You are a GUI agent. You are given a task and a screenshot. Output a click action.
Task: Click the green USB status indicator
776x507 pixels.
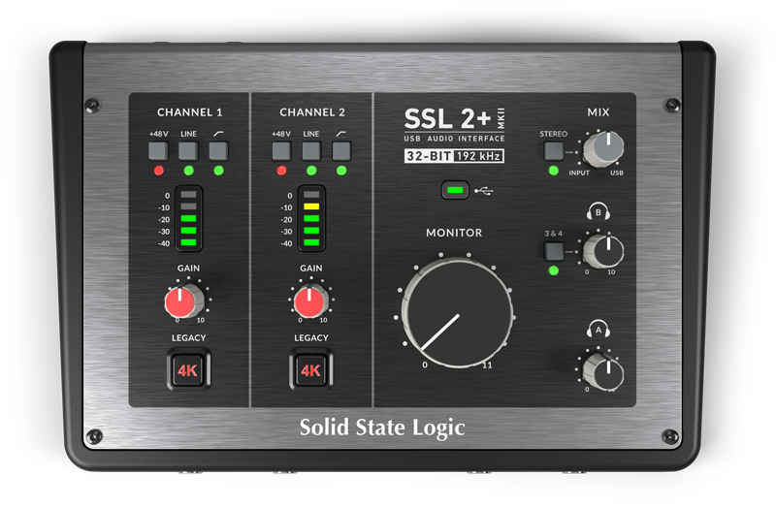(x=454, y=191)
